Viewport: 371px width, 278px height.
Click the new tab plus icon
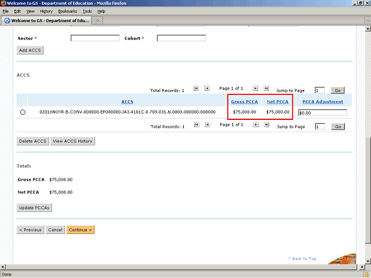[x=97, y=21]
